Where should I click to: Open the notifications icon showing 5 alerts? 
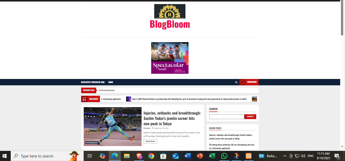click(337, 156)
